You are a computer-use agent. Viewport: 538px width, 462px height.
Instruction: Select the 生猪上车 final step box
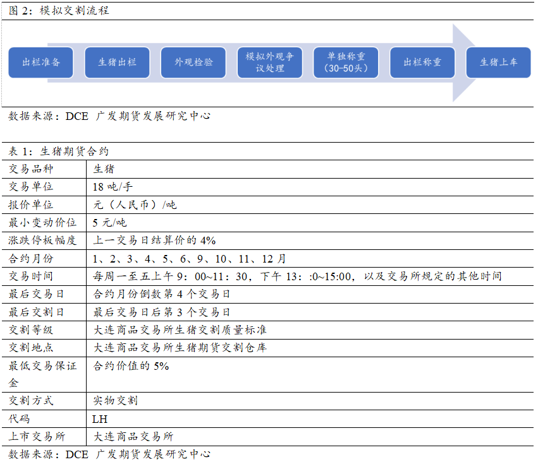[x=499, y=62]
